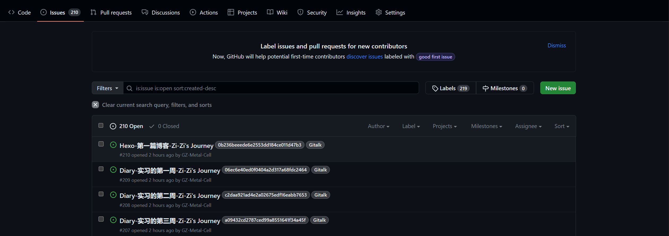
Task: Open issue Diary-实习的第三周-Zi-Zi's Journey
Action: point(170,221)
